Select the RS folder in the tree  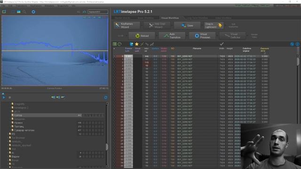pos(13,134)
